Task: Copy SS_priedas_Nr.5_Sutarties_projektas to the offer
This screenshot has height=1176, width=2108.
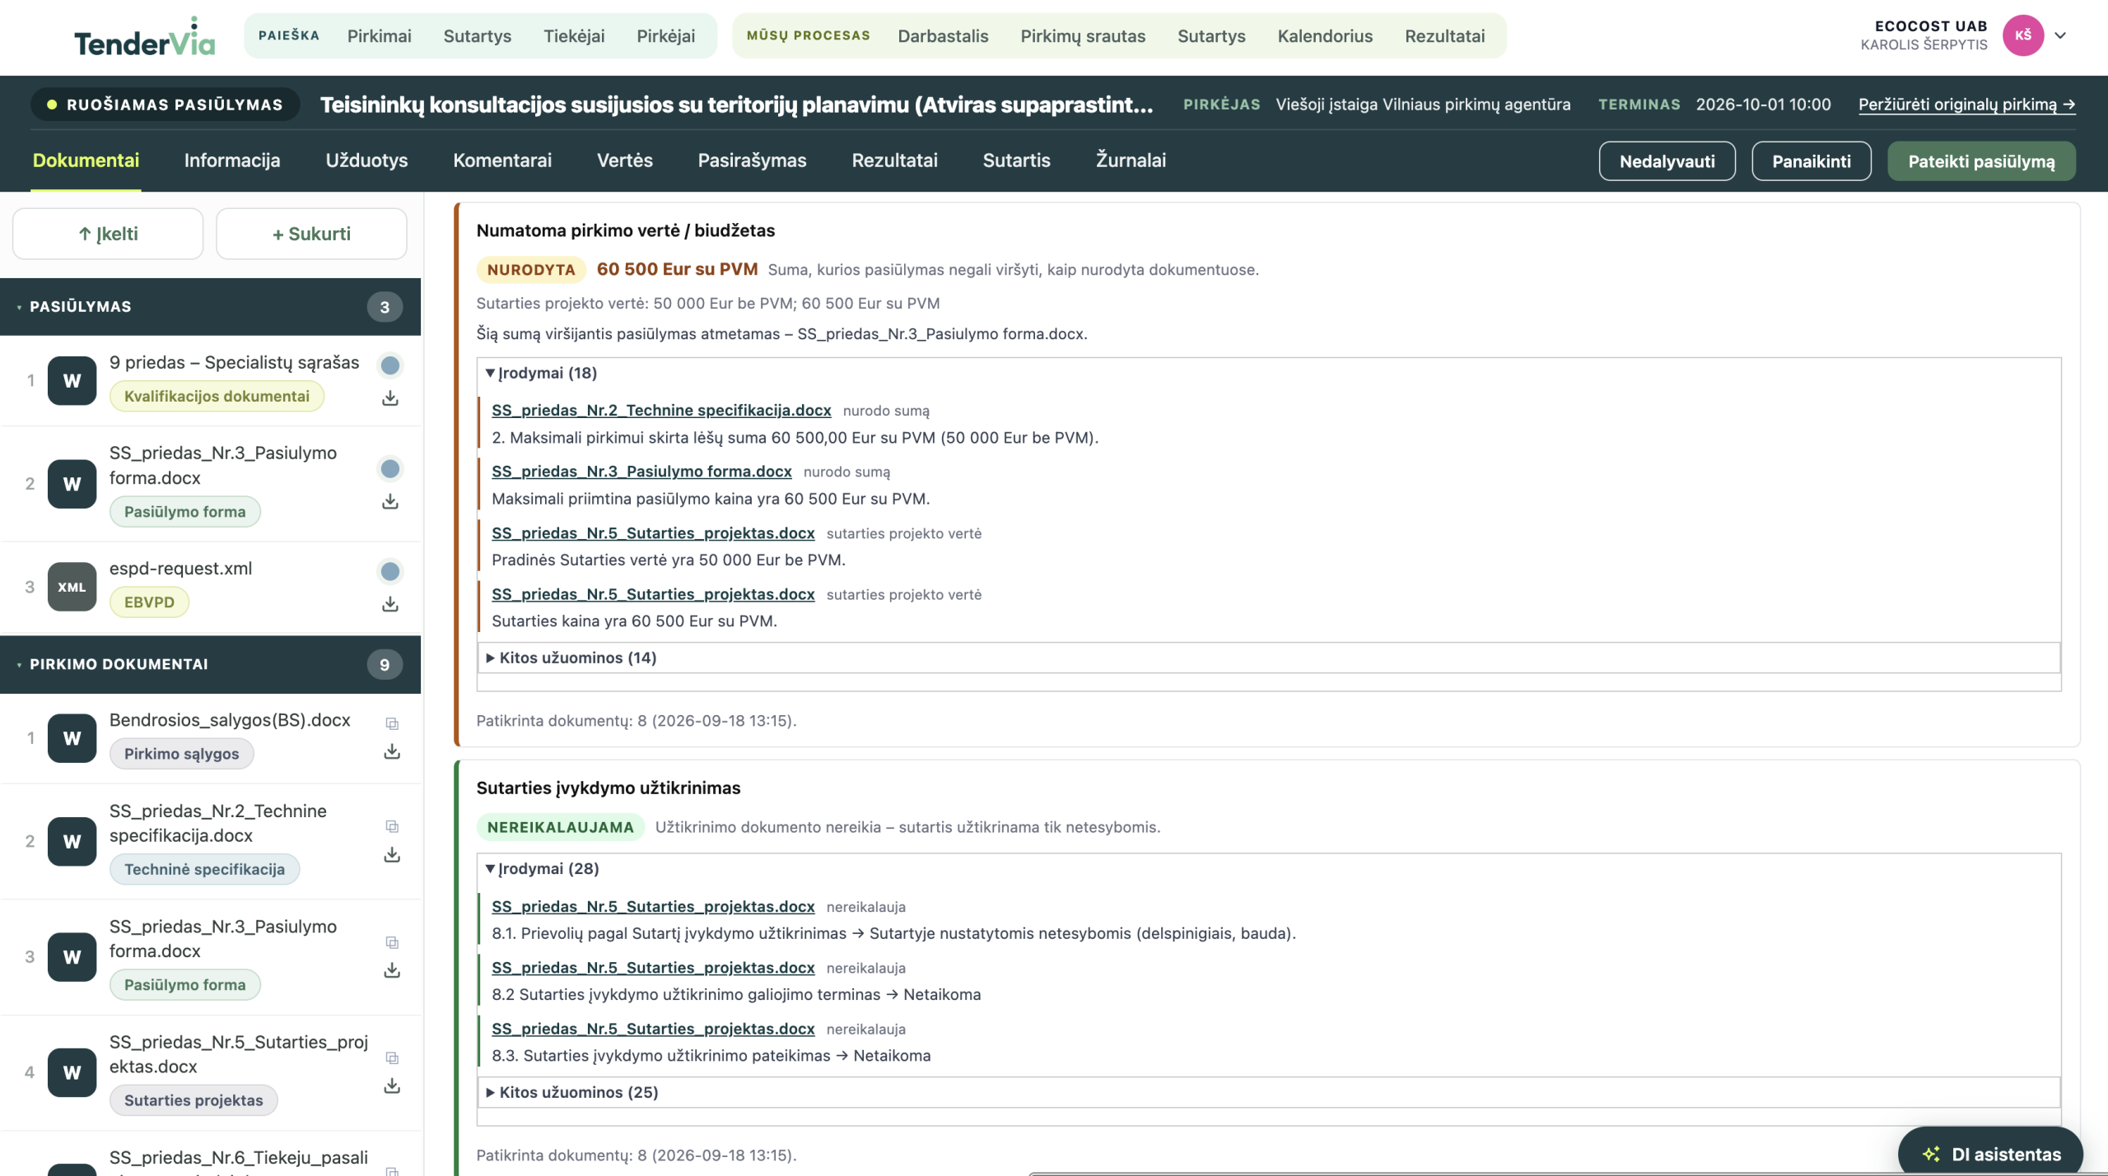Action: [x=392, y=1058]
